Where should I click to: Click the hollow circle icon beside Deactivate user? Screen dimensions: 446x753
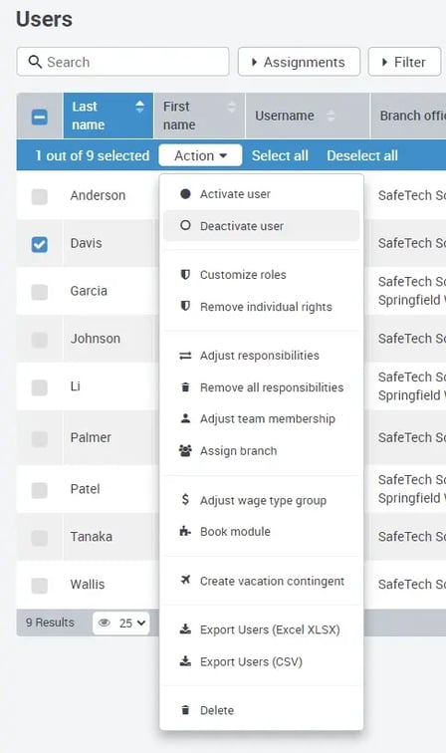click(x=185, y=226)
